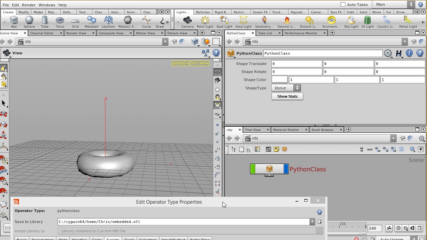Open the Render menu

click(x=29, y=5)
